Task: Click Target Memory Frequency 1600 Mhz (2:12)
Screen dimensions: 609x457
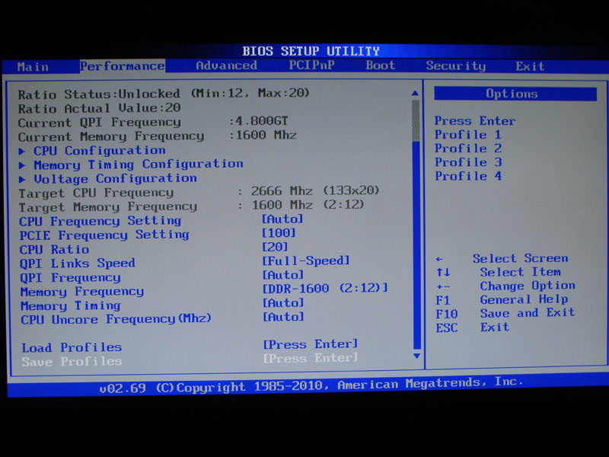Action: click(x=308, y=205)
